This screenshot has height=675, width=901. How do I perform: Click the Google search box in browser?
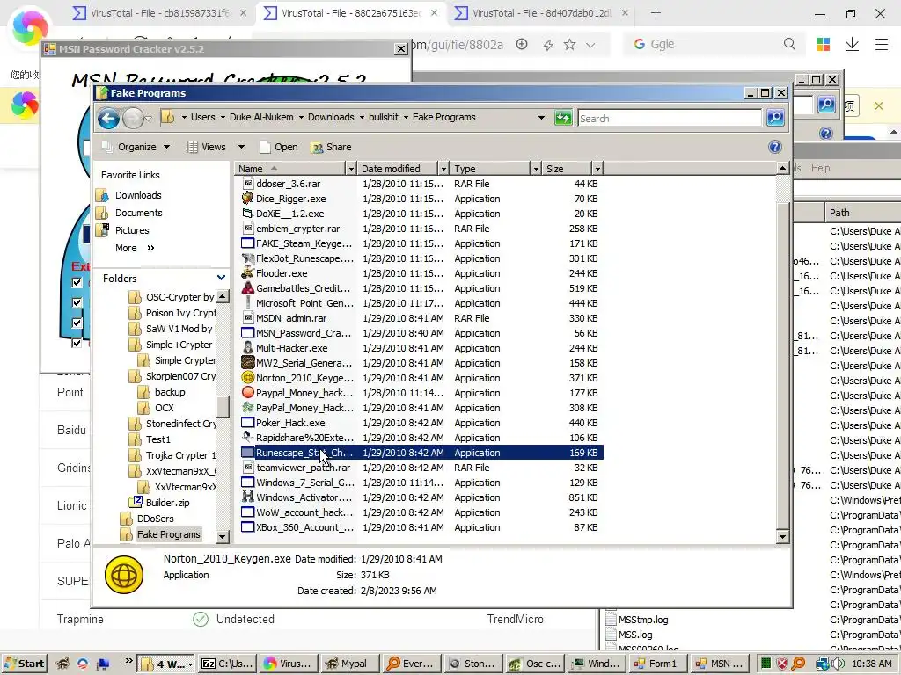[x=715, y=44]
